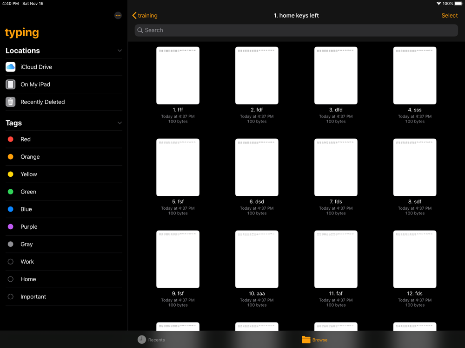The height and width of the screenshot is (348, 465).
Task: Click the On My iPad device icon
Action: (x=10, y=84)
